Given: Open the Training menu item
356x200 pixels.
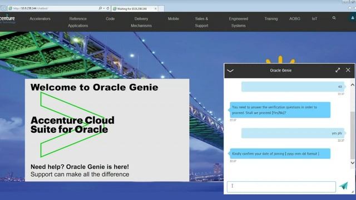Looking at the screenshot, I should pyautogui.click(x=271, y=19).
